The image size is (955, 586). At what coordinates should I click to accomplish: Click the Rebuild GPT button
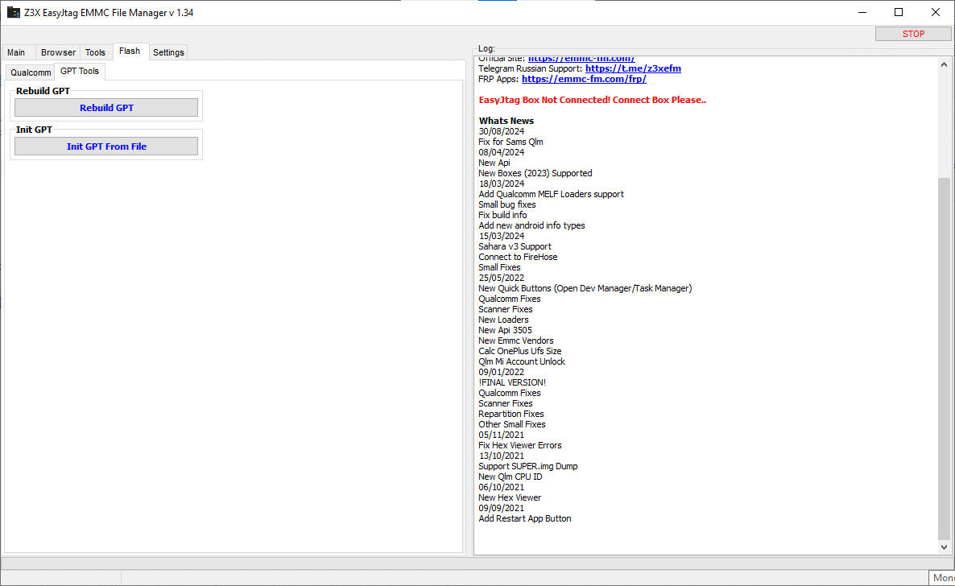point(106,108)
